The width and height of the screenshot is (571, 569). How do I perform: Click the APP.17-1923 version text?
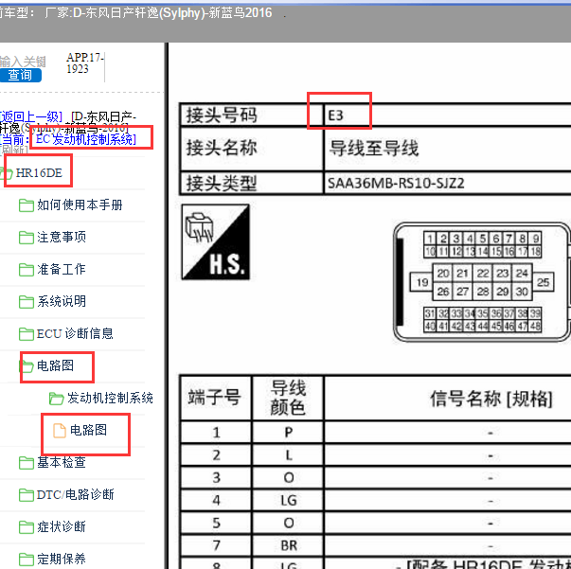click(85, 63)
